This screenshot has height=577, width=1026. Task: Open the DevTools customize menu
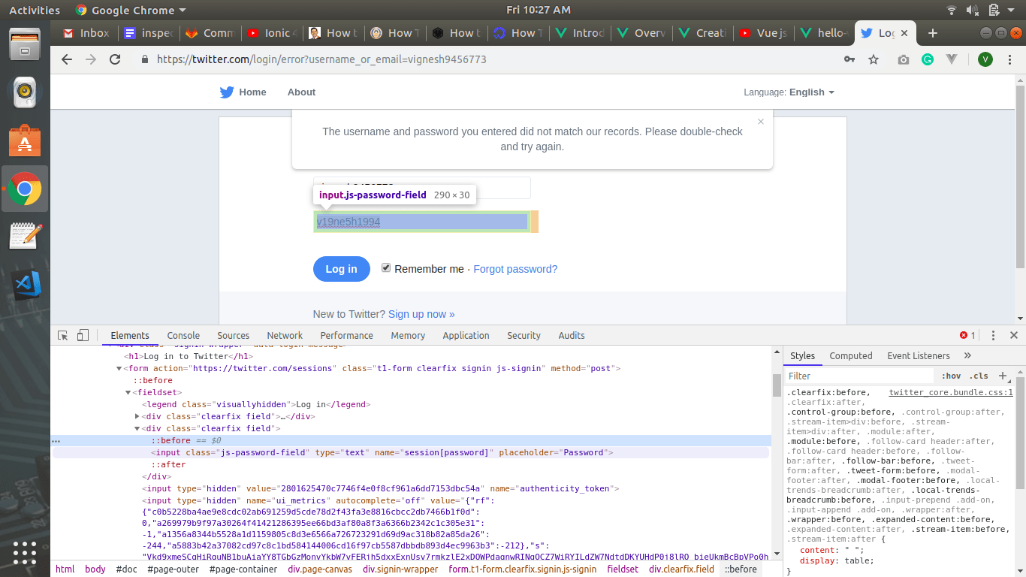coord(993,336)
